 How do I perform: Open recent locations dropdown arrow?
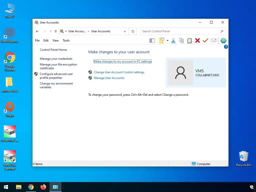pos(50,31)
